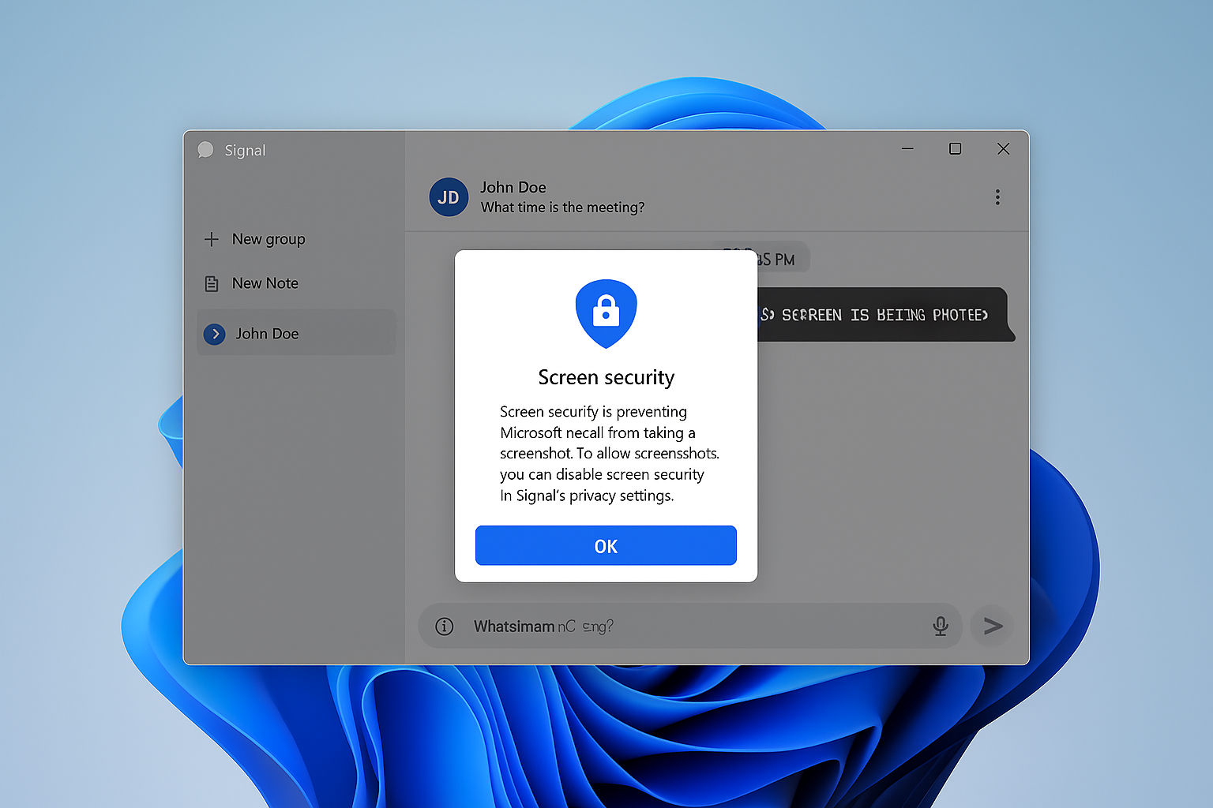Click the message input field

click(x=689, y=626)
